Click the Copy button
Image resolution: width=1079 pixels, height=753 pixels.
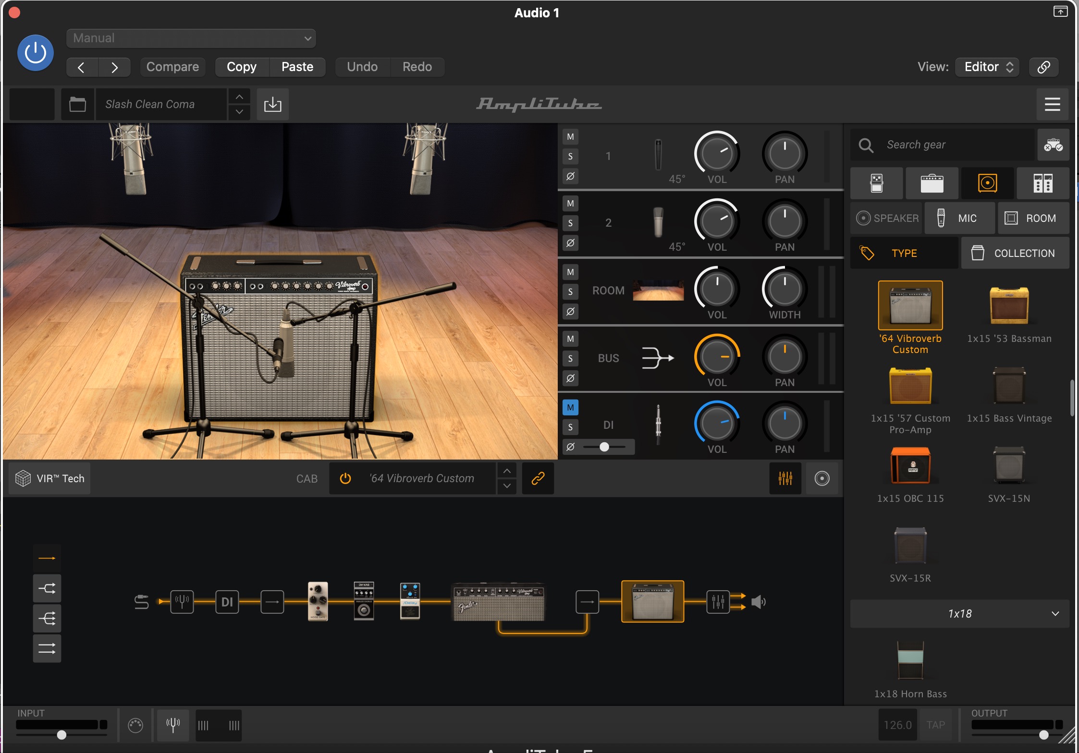[x=242, y=67]
